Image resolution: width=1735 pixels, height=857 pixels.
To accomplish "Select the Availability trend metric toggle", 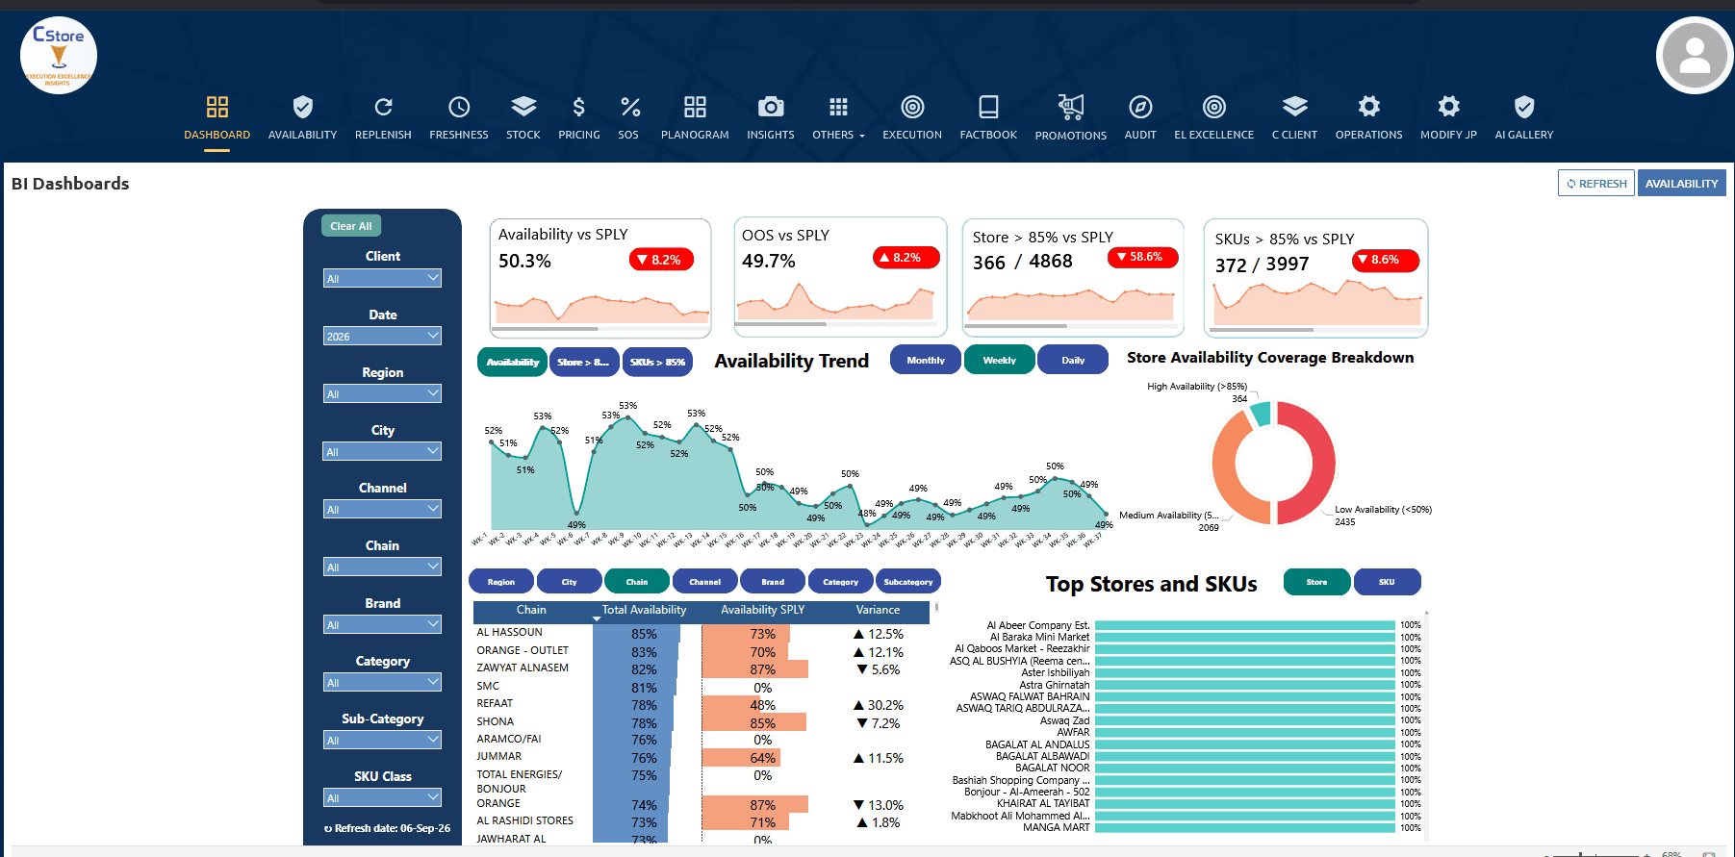I will point(512,362).
